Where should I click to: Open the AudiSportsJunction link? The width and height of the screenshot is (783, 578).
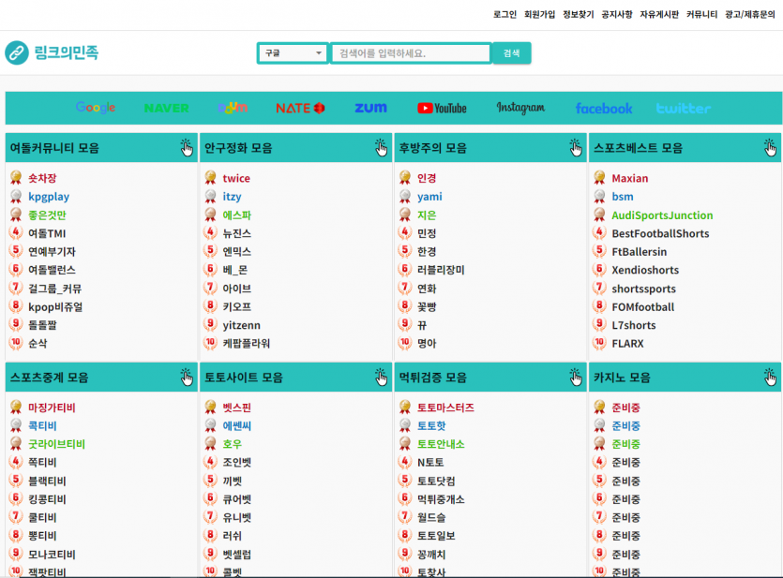pos(662,215)
